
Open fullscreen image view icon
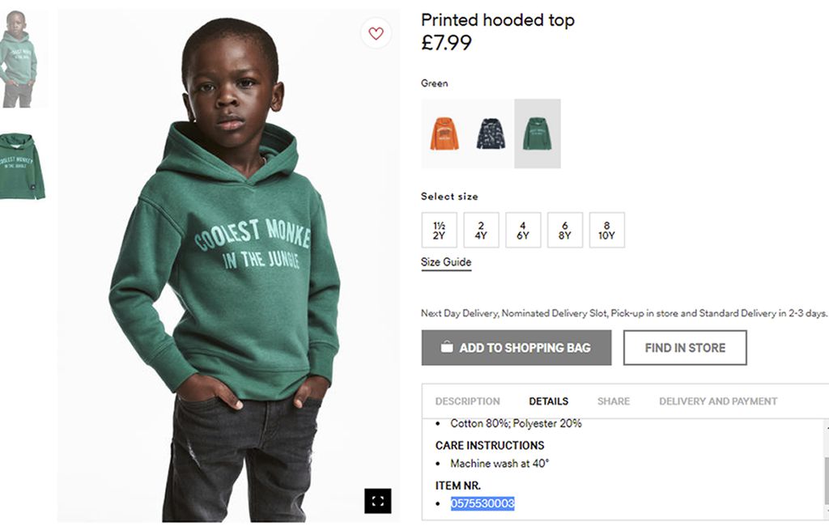click(x=377, y=501)
